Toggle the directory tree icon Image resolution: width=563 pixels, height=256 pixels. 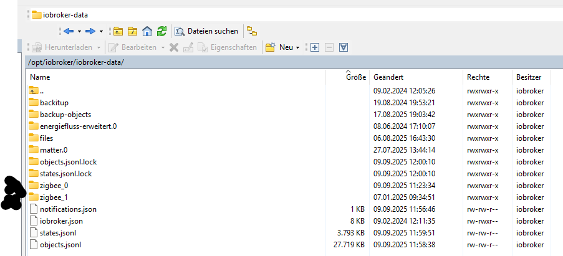(252, 32)
